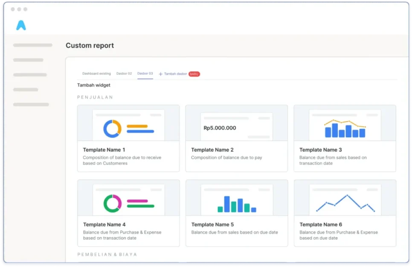Screen dimensions: 412x267
Task: Choose the Template Name 2 card title
Action: 212,150
